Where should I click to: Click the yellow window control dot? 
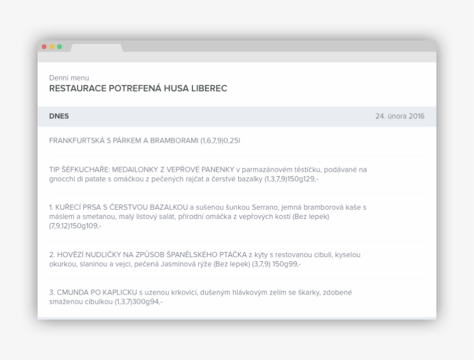pyautogui.click(x=51, y=46)
